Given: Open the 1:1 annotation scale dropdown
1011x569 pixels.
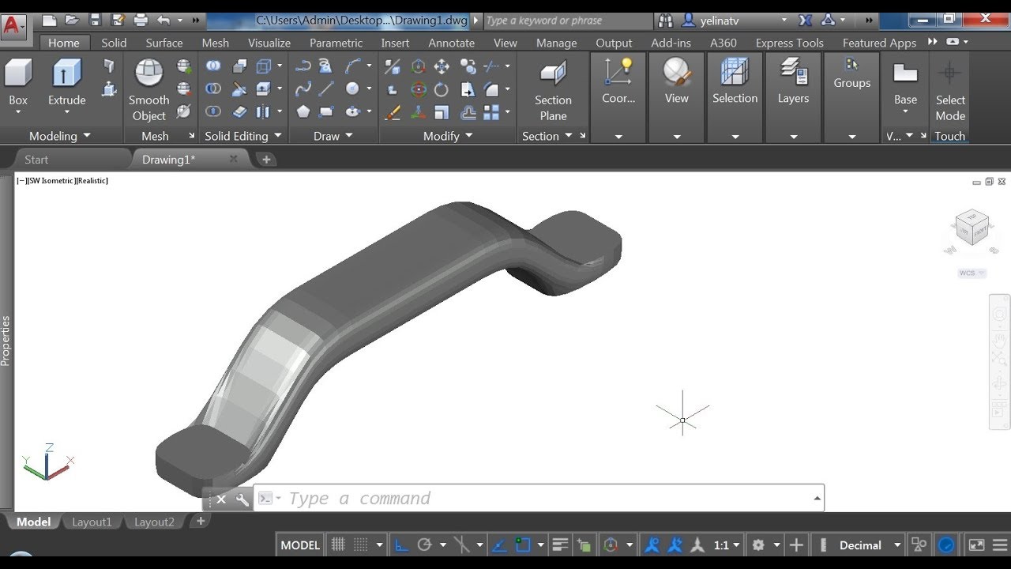Looking at the screenshot, I should [x=727, y=545].
